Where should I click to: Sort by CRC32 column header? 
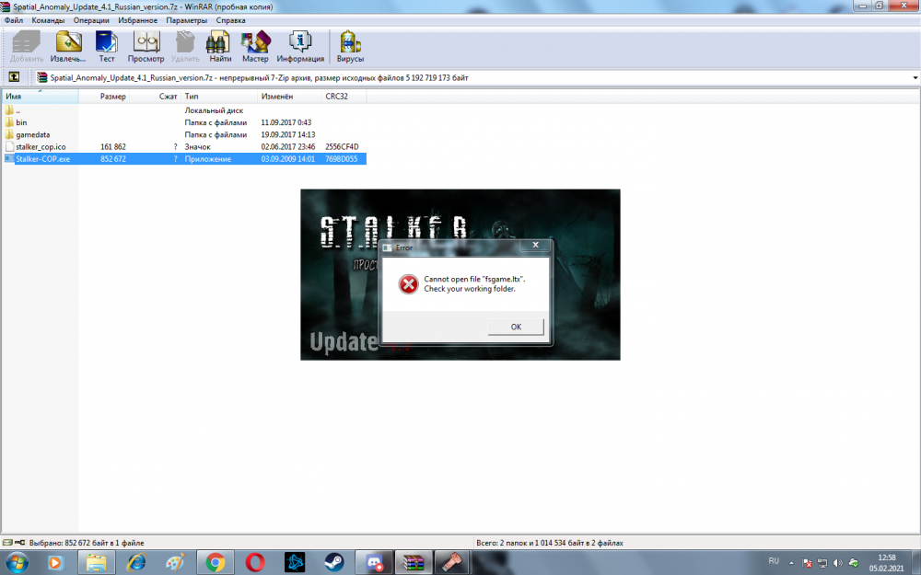pos(344,97)
